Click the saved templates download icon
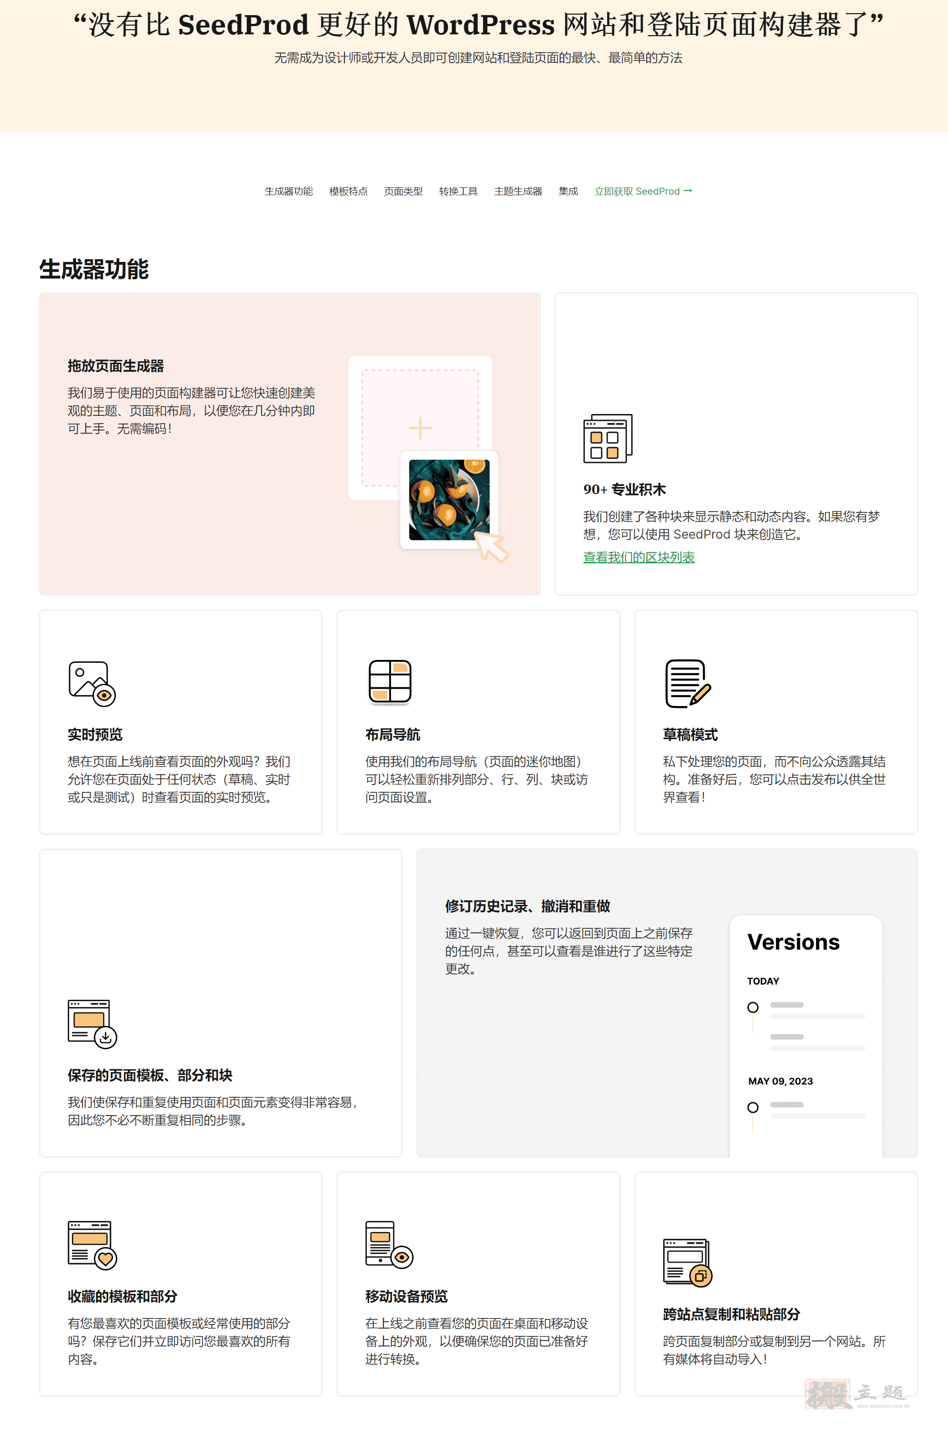948x1444 pixels. pos(92,1024)
